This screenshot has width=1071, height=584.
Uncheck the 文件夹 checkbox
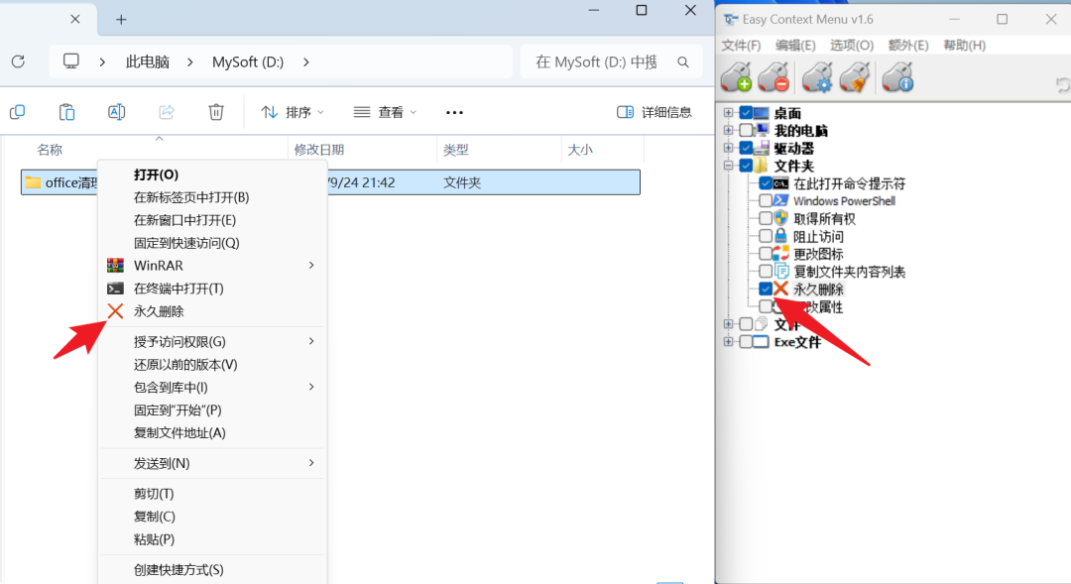pyautogui.click(x=746, y=166)
